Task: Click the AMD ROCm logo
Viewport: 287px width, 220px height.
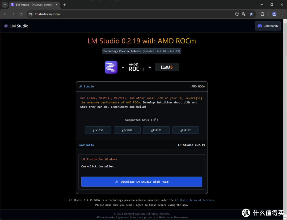Action: click(136, 67)
